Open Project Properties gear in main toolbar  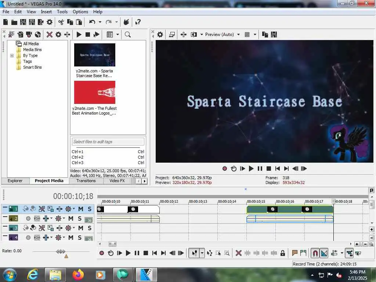pos(50,22)
